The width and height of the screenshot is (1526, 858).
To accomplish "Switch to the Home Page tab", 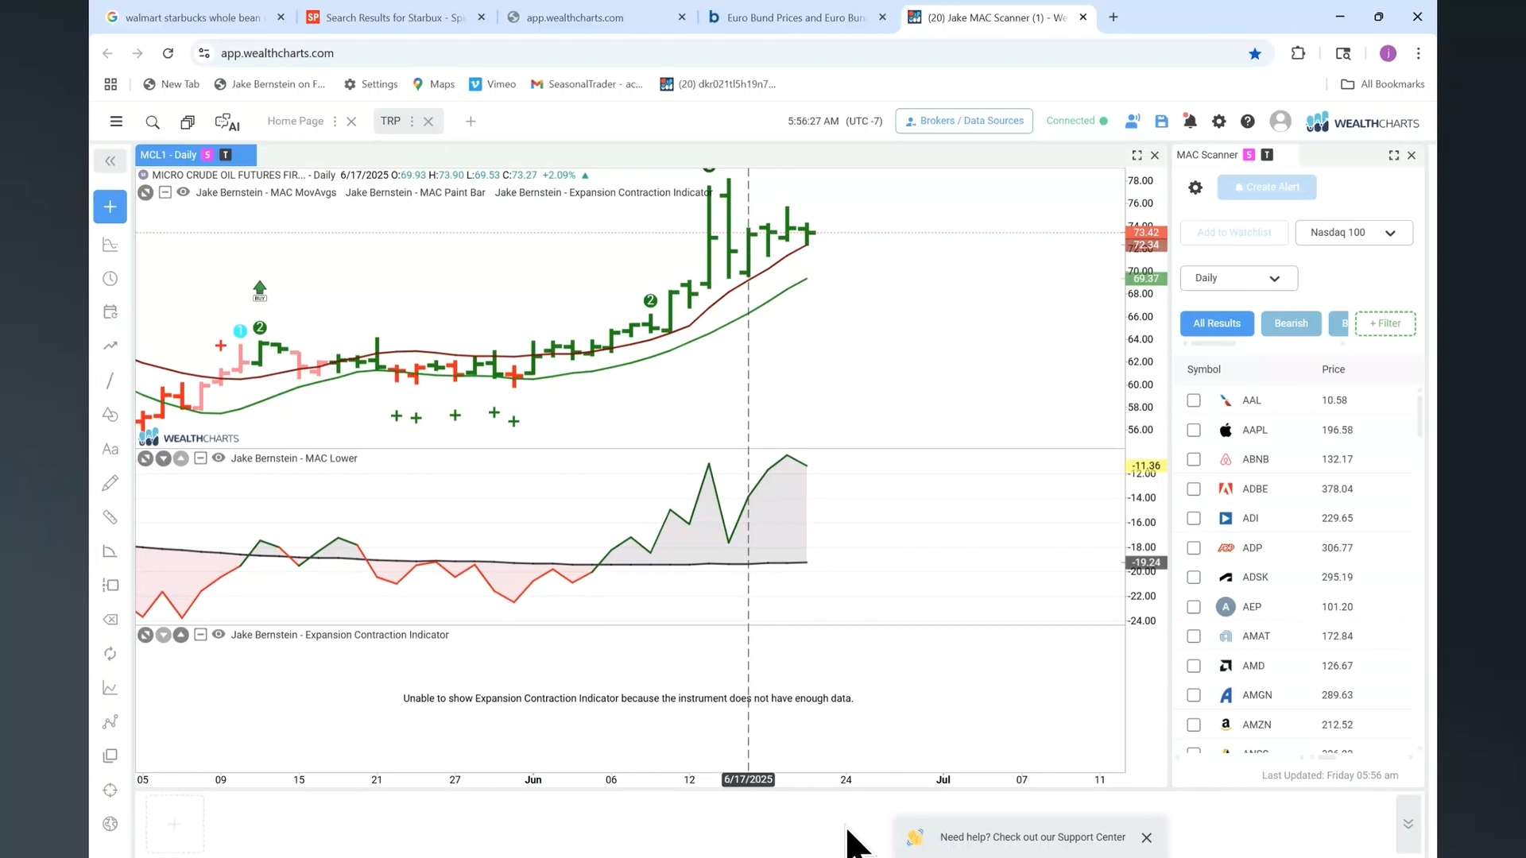I will click(x=295, y=122).
